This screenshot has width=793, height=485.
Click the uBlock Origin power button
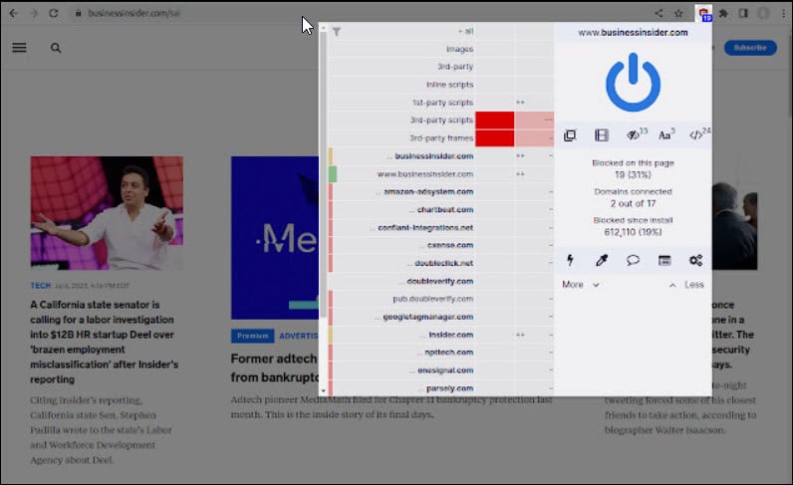633,82
